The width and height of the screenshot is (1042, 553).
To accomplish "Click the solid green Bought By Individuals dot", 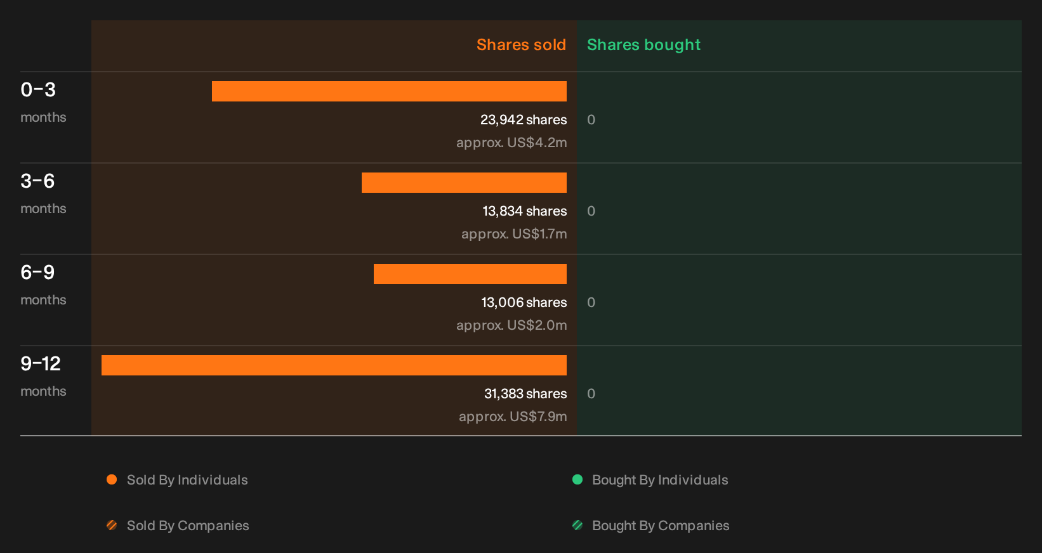I will (577, 479).
